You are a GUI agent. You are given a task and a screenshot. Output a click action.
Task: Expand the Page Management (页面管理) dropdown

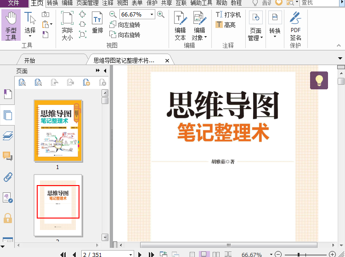point(256,34)
